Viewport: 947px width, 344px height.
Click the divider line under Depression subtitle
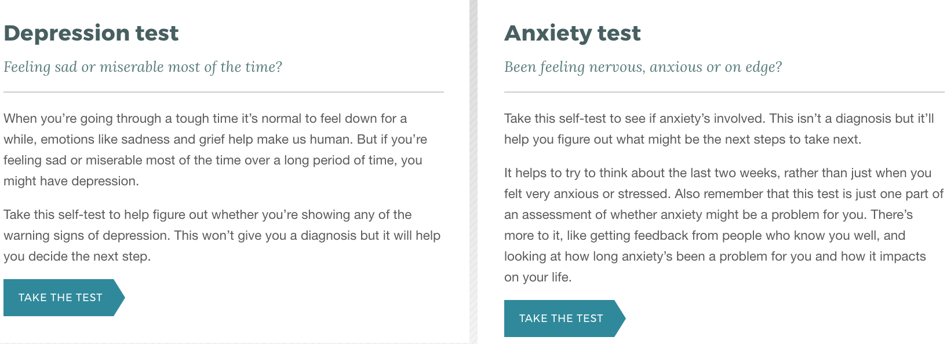point(223,92)
